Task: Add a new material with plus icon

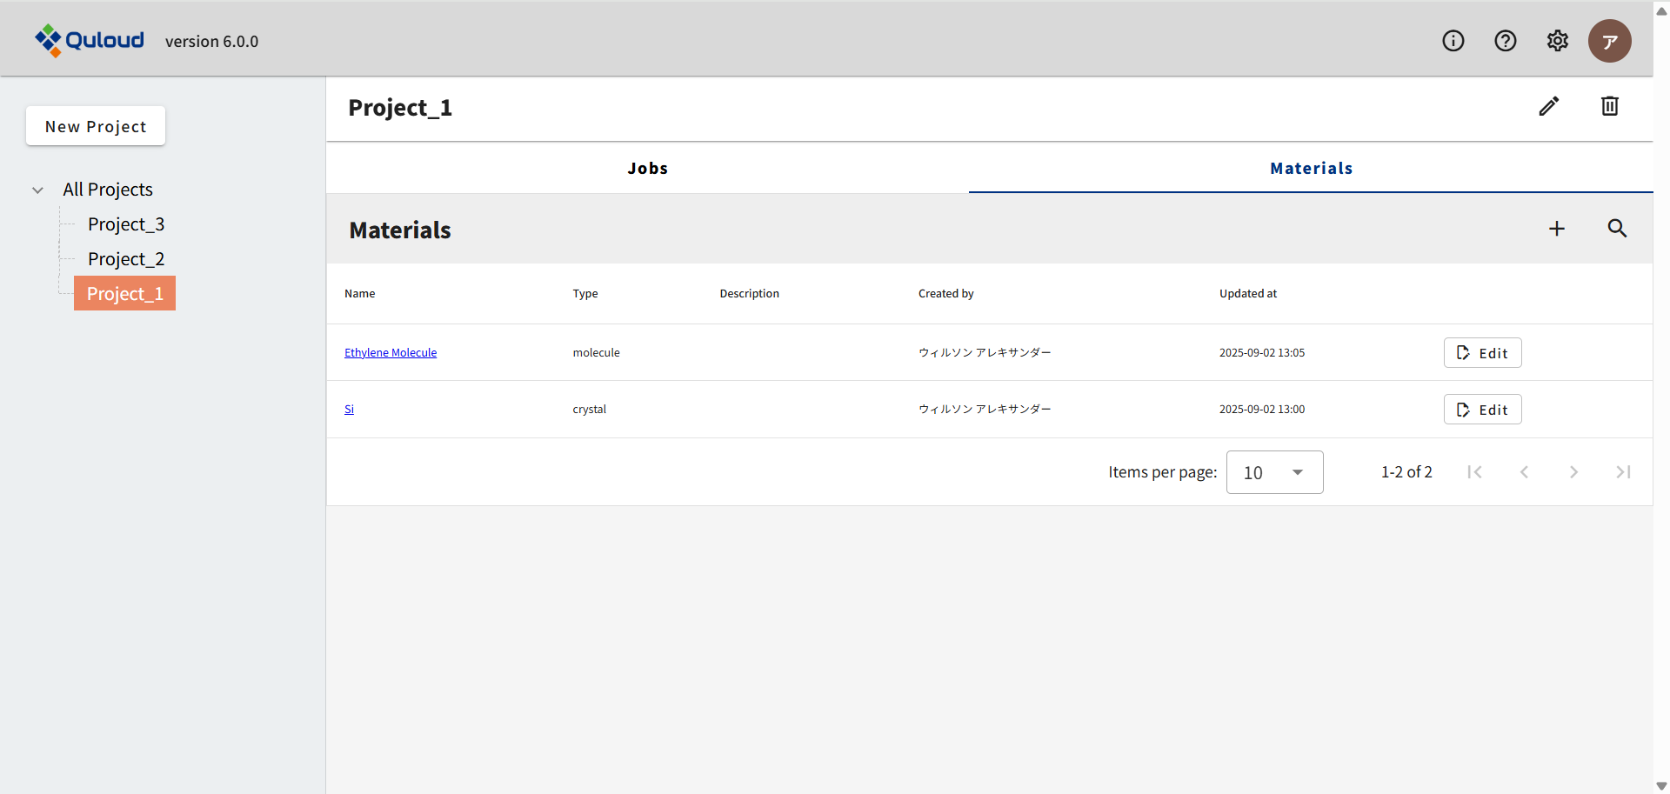Action: point(1556,229)
